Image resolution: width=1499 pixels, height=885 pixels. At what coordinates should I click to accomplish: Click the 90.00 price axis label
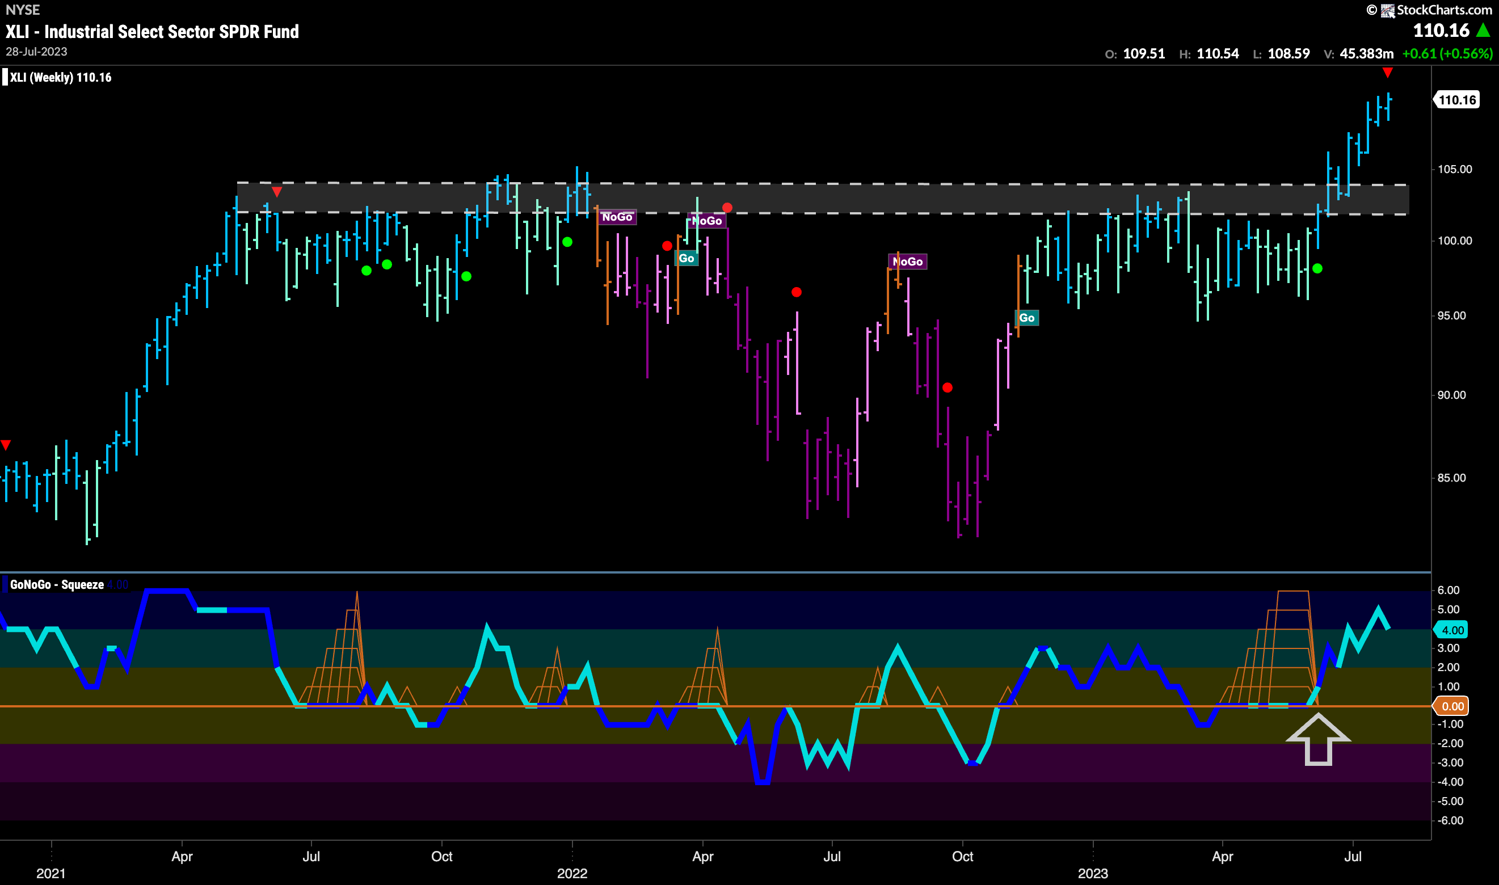pos(1451,395)
